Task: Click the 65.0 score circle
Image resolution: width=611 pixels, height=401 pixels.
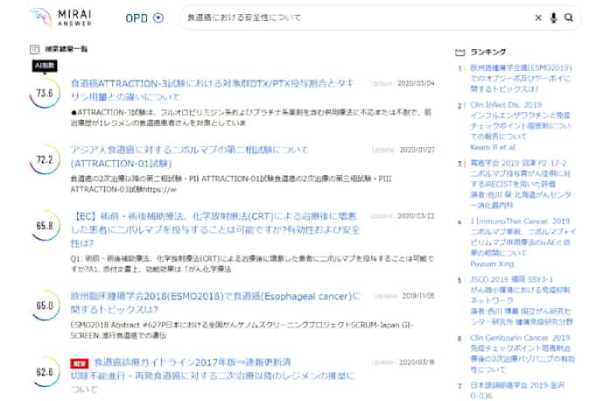Action: [45, 306]
